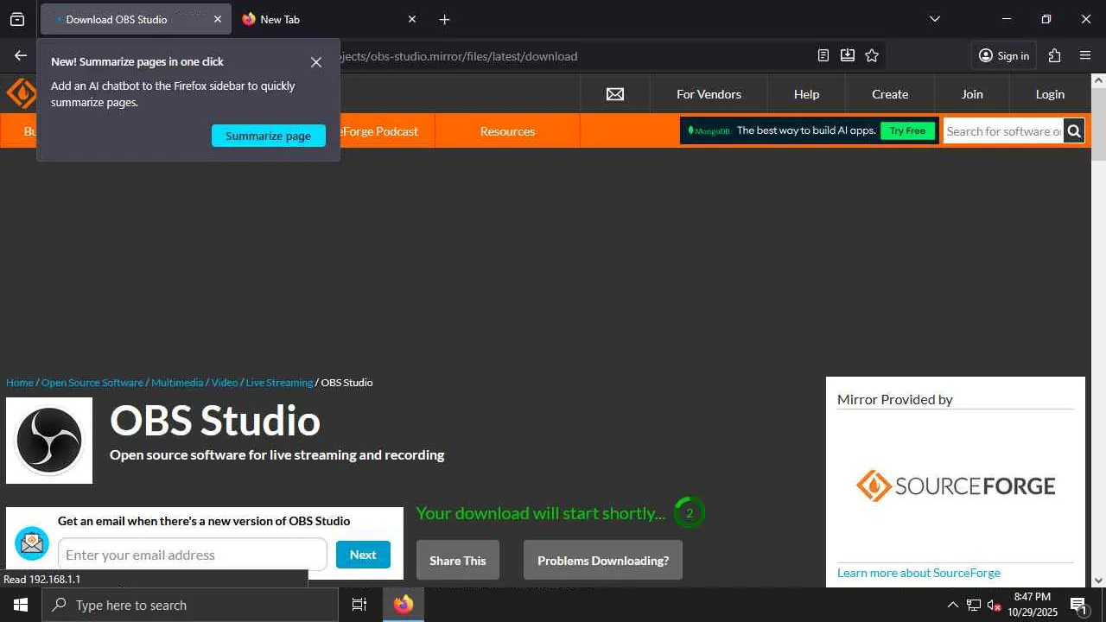This screenshot has height=622, width=1106.
Task: Click the download countdown progress circle
Action: (x=690, y=513)
